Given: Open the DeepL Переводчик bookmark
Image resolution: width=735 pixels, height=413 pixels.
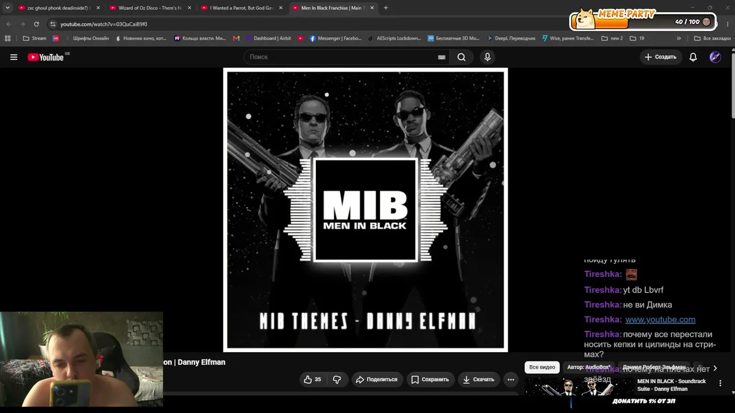Looking at the screenshot, I should 511,38.
